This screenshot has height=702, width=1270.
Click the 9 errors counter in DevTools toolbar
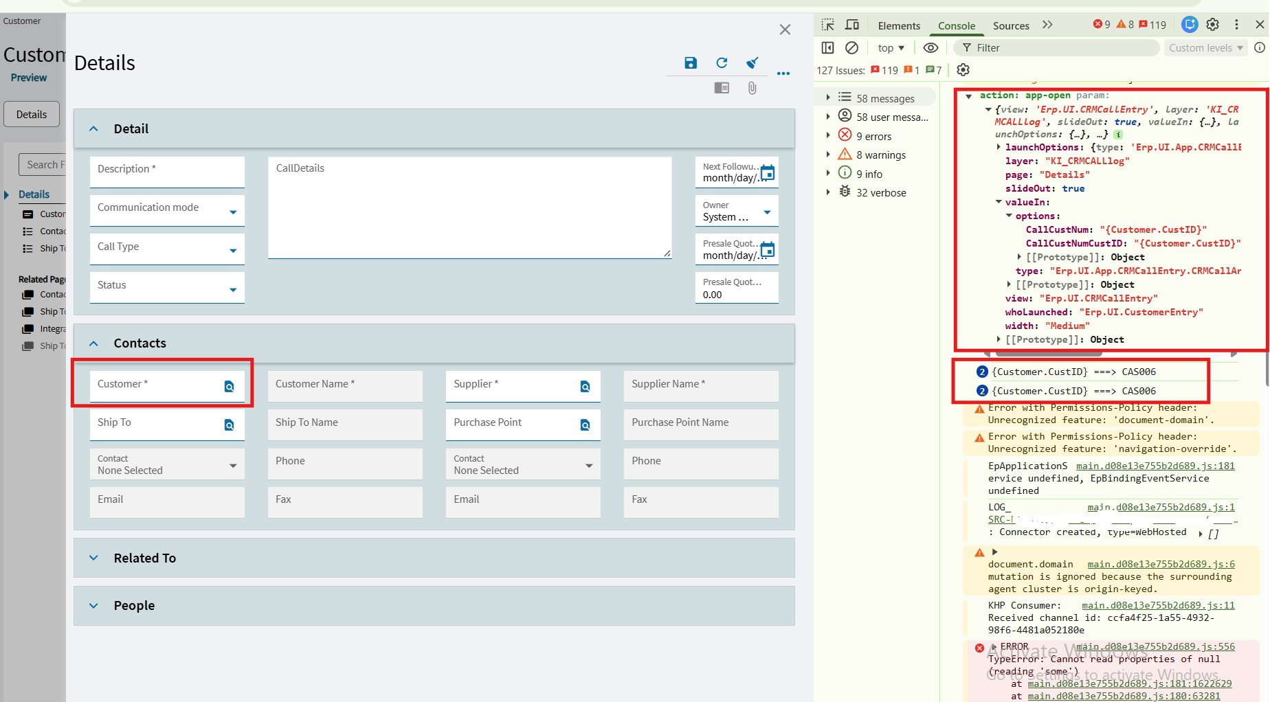pyautogui.click(x=1102, y=25)
